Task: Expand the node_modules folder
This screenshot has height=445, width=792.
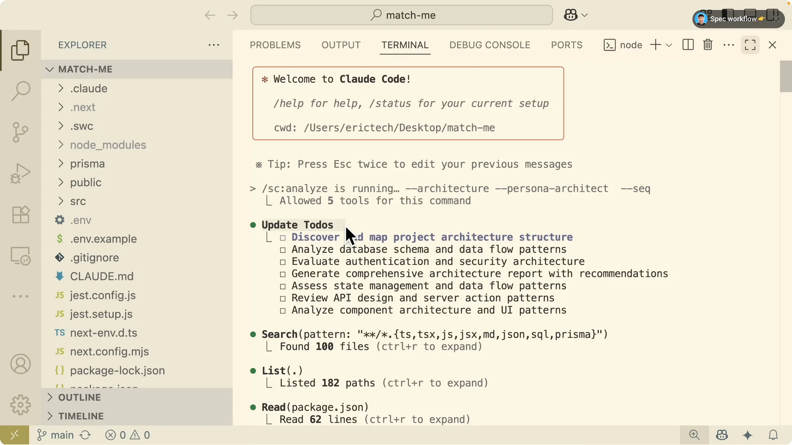Action: coord(137,145)
